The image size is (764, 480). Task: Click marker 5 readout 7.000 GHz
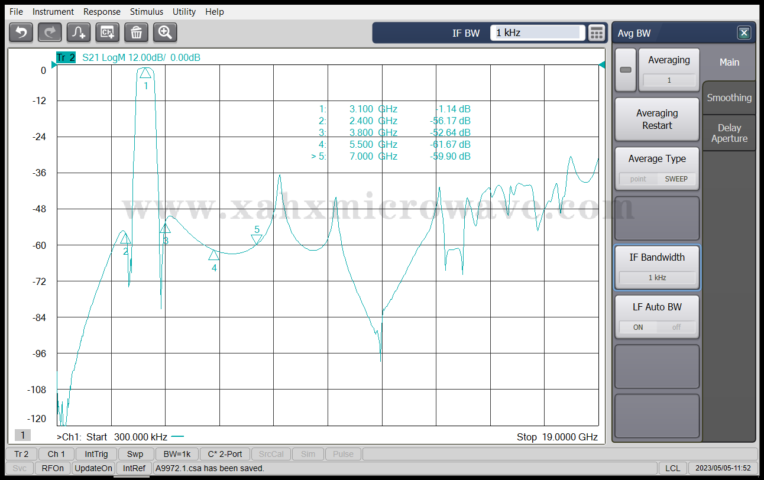coord(373,156)
